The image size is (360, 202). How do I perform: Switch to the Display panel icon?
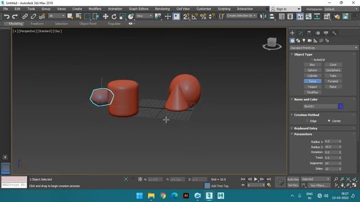point(326,33)
